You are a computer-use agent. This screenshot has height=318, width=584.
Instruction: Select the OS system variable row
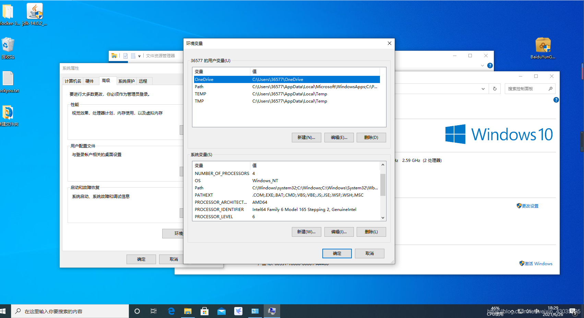[x=287, y=180]
